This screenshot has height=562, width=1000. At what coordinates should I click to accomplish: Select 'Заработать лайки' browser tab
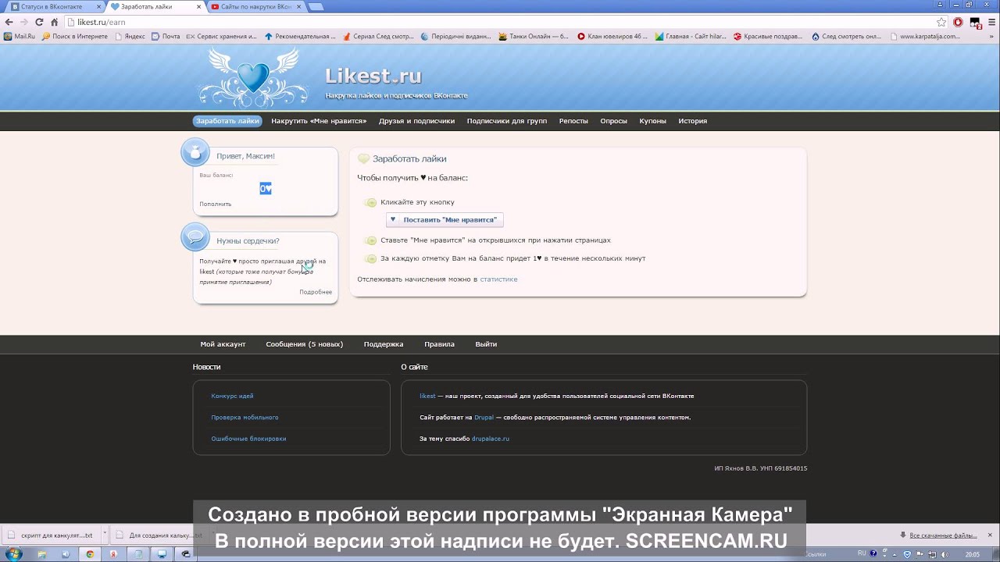155,6
